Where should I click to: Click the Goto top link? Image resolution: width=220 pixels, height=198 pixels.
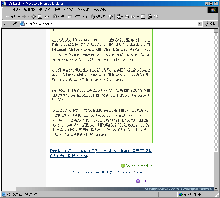(148, 181)
